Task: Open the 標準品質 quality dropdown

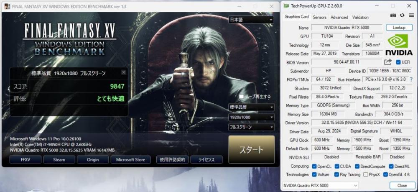Action: [x=251, y=107]
